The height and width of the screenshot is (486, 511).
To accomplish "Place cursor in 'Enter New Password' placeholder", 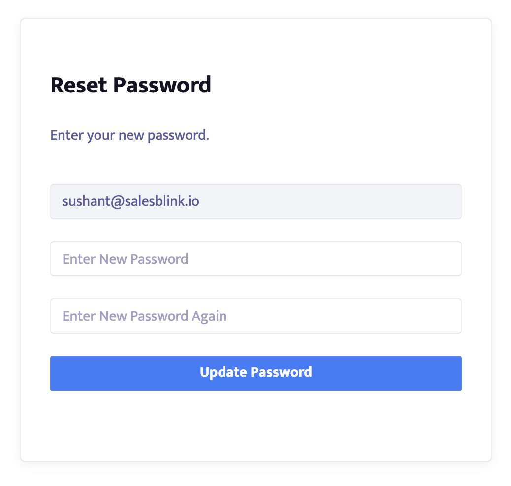I will point(125,259).
